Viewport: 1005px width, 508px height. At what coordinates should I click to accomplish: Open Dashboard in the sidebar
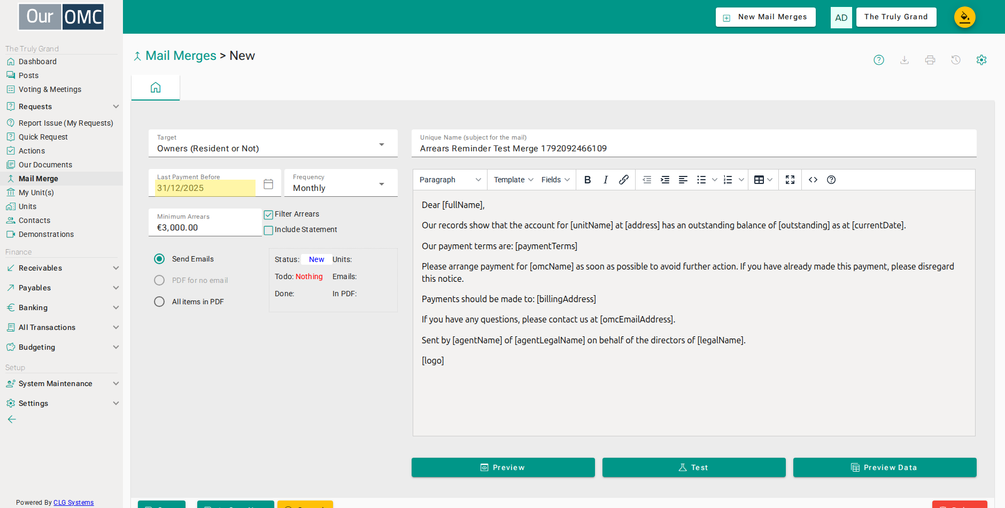[x=37, y=61]
